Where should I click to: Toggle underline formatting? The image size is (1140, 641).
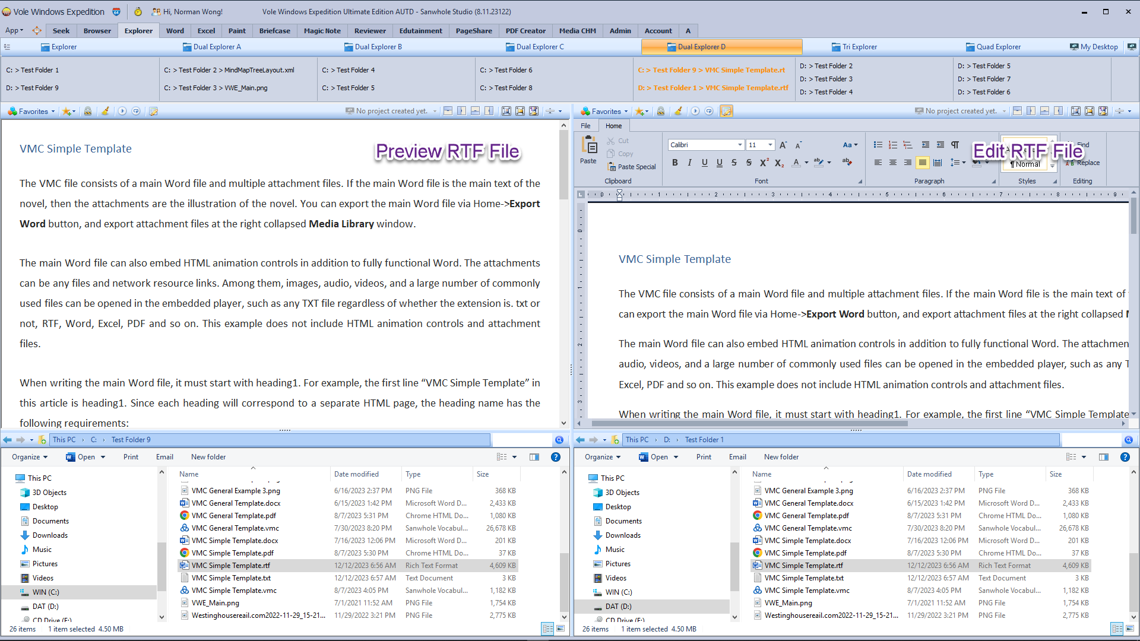(704, 163)
